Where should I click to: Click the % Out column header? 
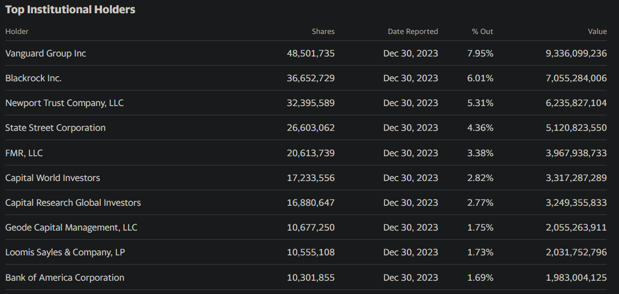tap(482, 32)
